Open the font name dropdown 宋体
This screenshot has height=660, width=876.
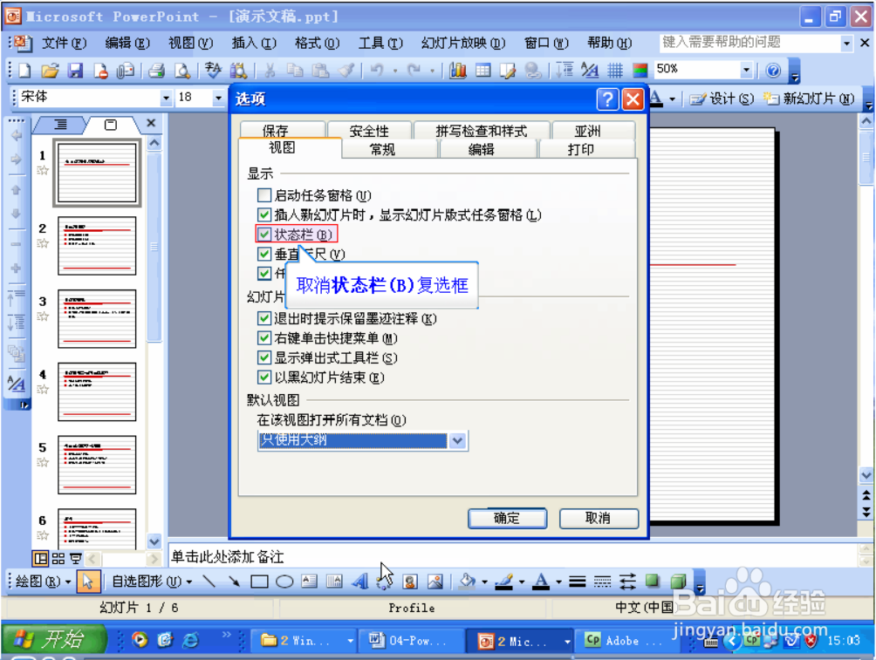166,99
